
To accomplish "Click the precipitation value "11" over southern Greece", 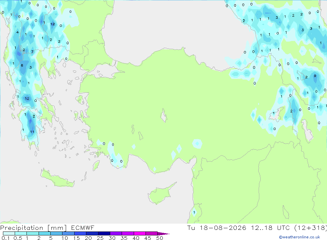I will 32,132.
